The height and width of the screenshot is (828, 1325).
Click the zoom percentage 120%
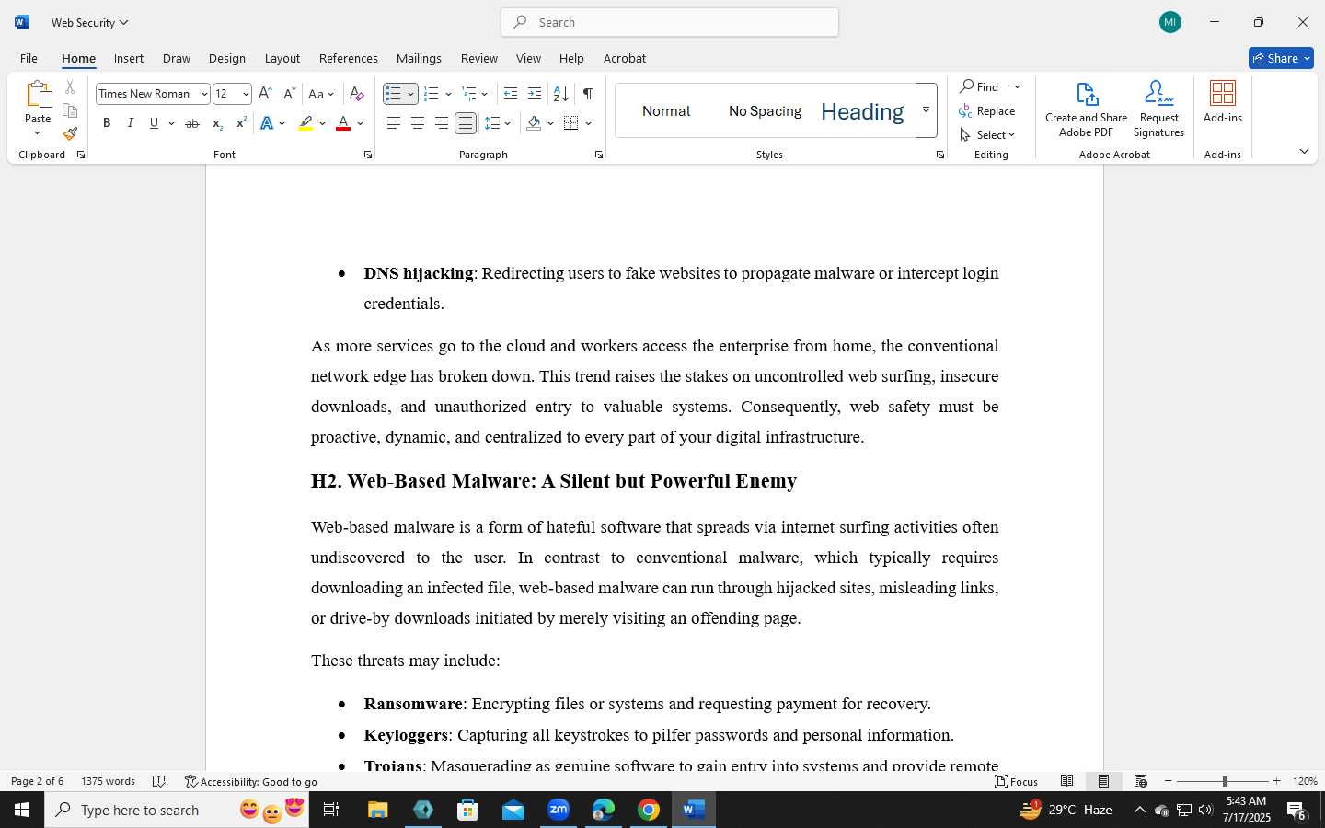click(1305, 781)
